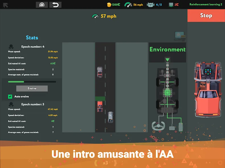This screenshot has width=225, height=168.
Task: Click the 4 / 5 lives counter
Action: tap(159, 5)
